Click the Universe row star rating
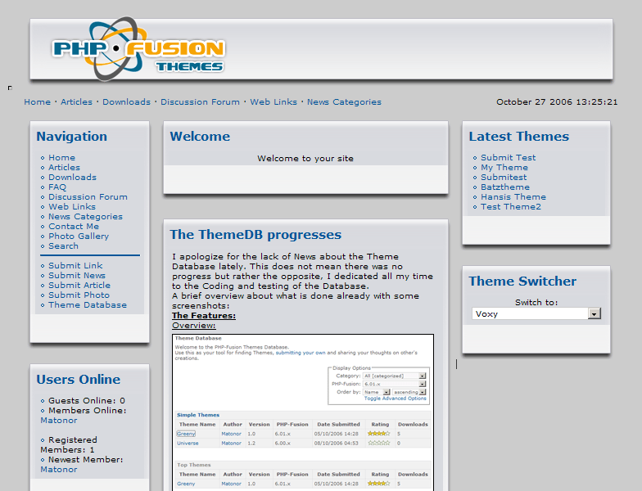 click(x=378, y=444)
